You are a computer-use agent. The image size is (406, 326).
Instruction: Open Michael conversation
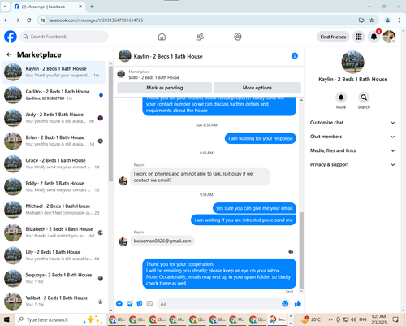click(54, 210)
